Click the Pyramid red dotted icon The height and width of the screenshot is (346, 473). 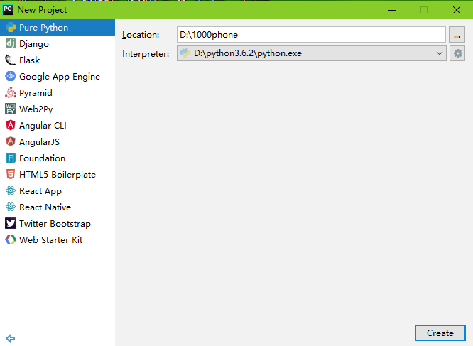pos(11,92)
